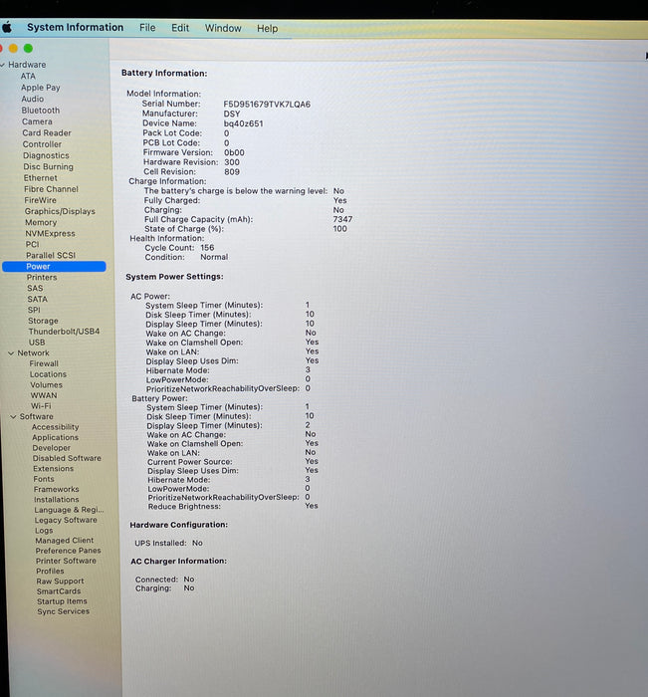This screenshot has width=648, height=697.
Task: Select PCI in the sidebar
Action: click(x=33, y=244)
